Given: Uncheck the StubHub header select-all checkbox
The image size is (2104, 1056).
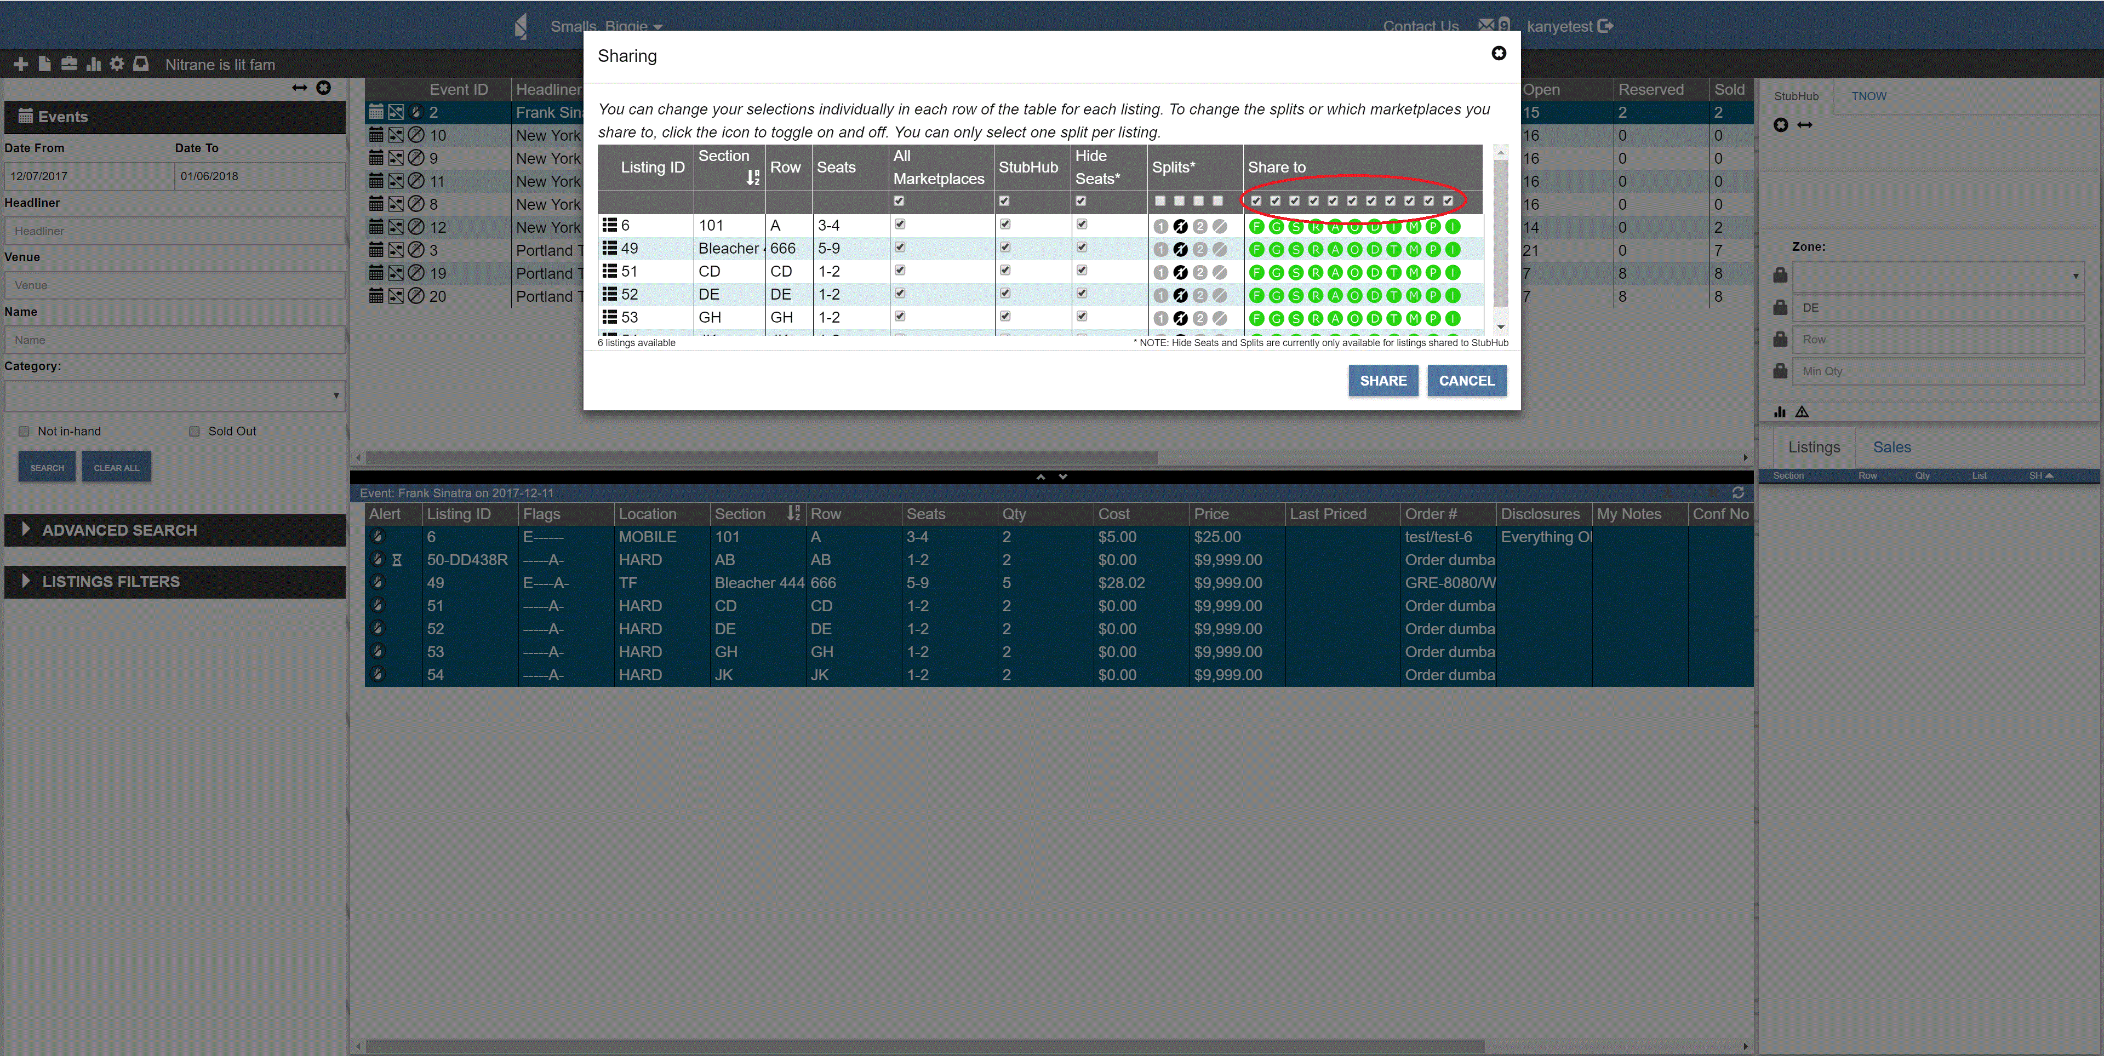Looking at the screenshot, I should tap(1004, 201).
